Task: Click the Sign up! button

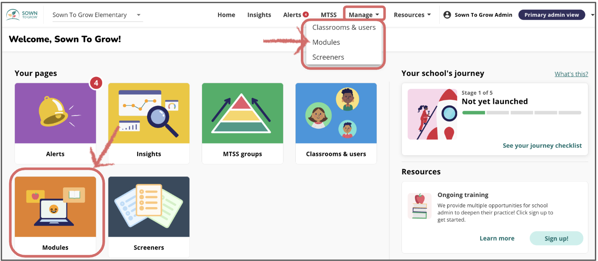Action: click(556, 238)
